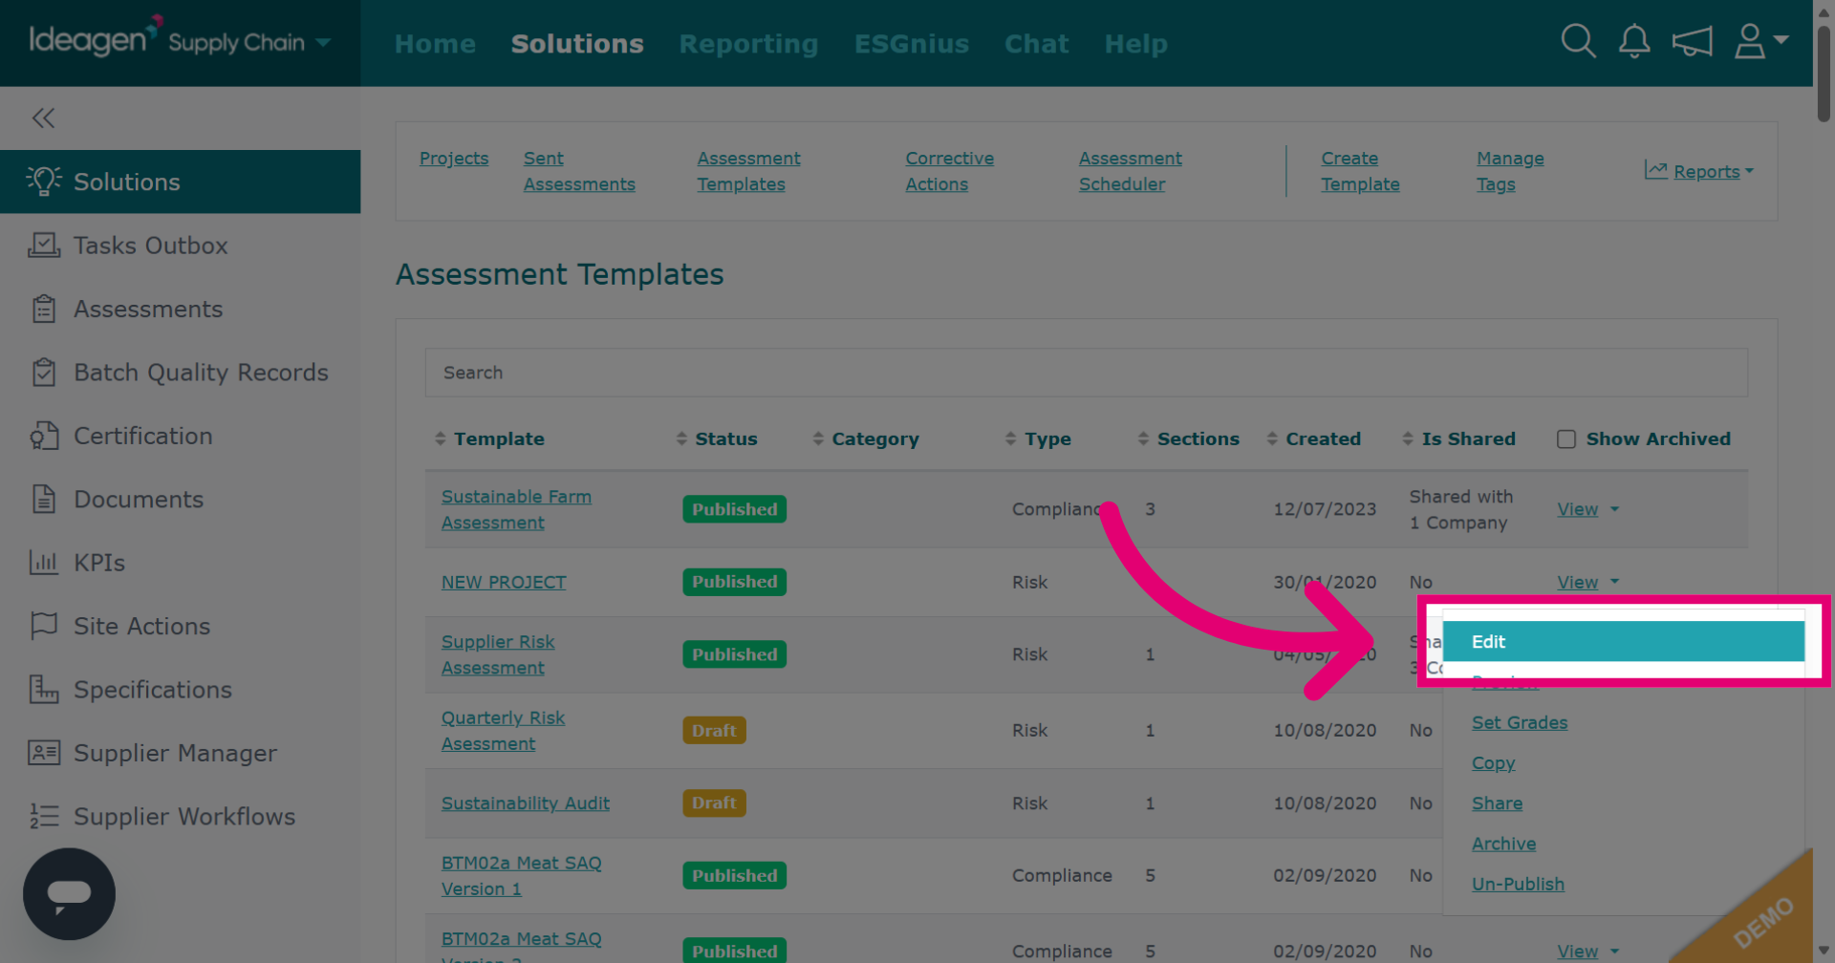
Task: Open the user account profile icon
Action: pyautogui.click(x=1760, y=41)
